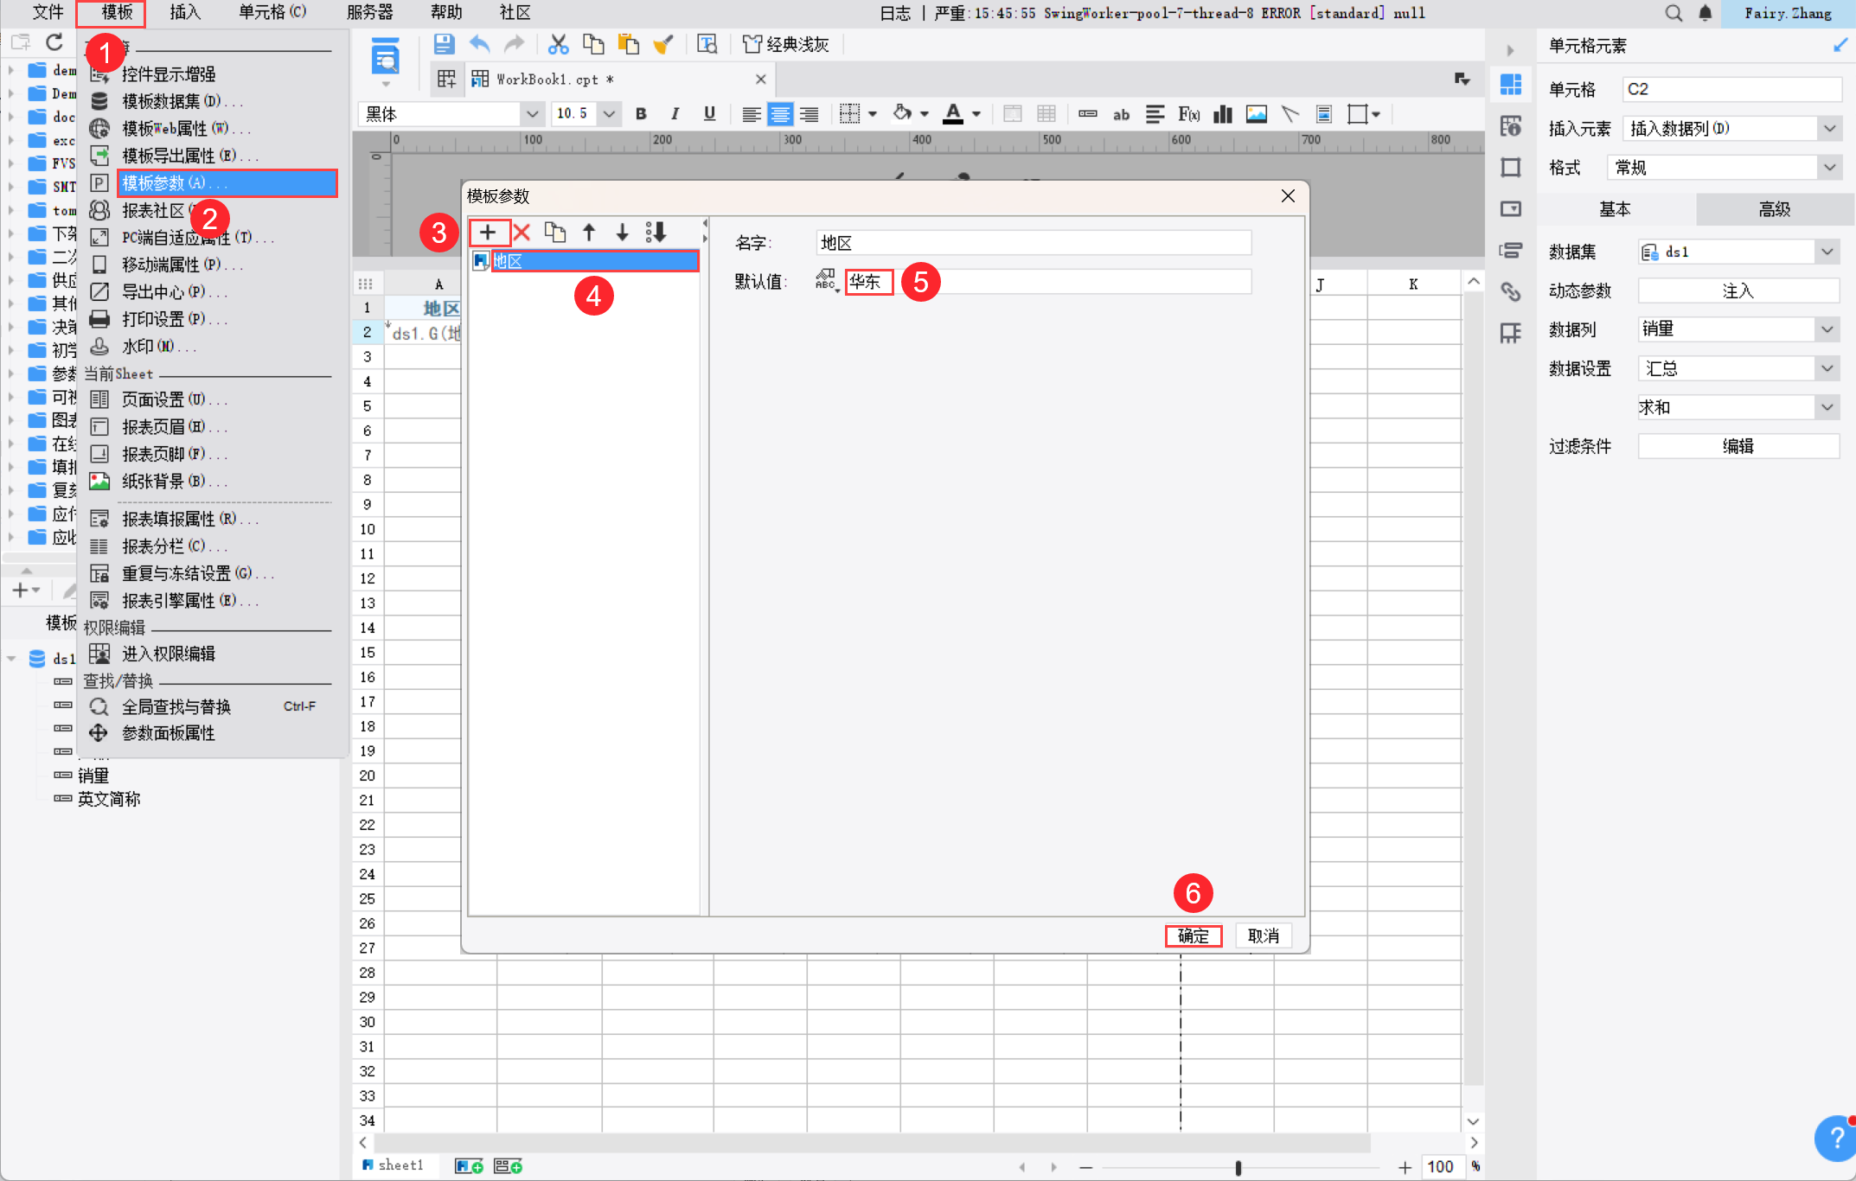The image size is (1856, 1181).
Task: Expand the 数据集 ds1 dropdown
Action: 1827,252
